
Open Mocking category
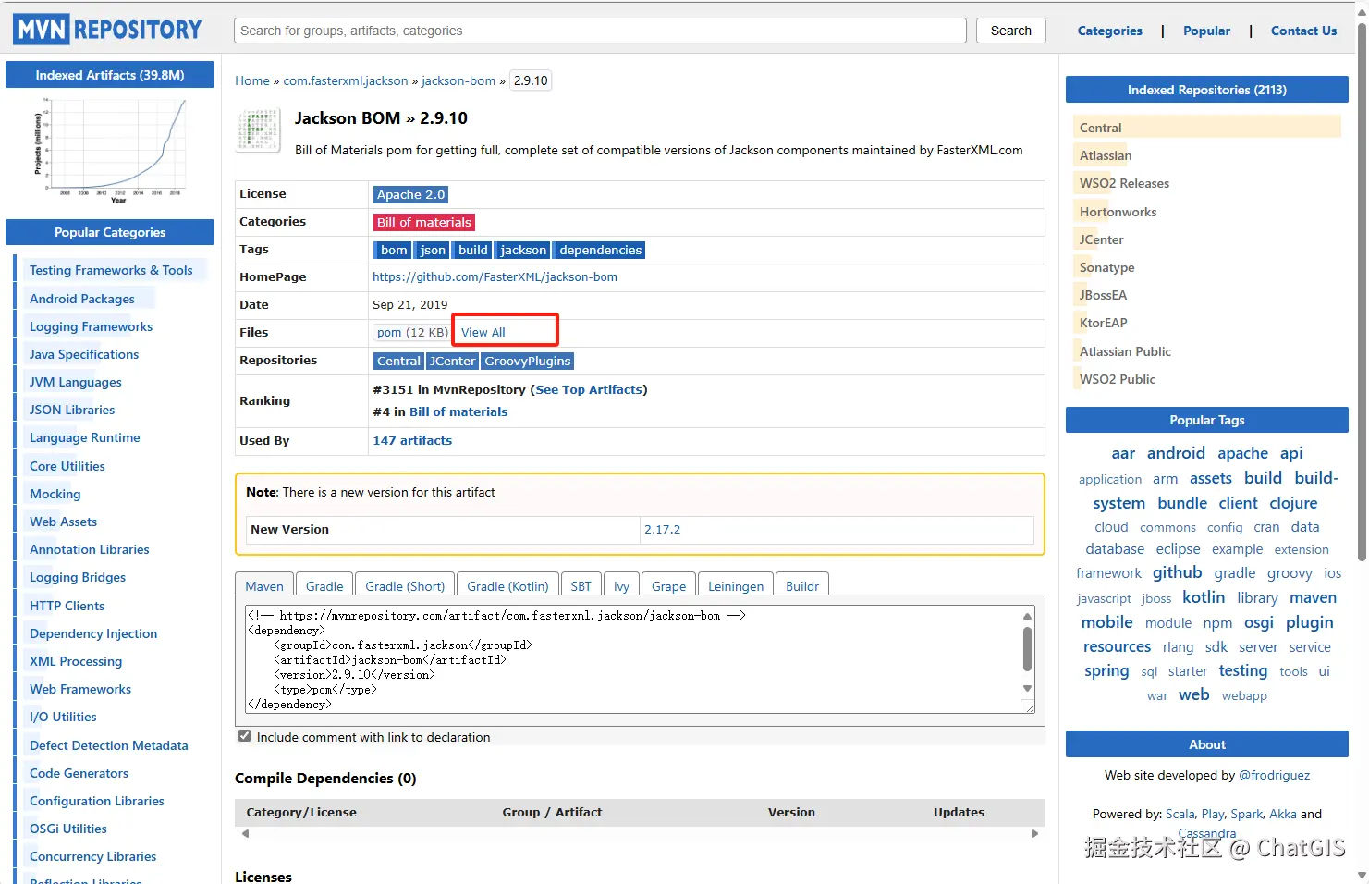point(55,494)
